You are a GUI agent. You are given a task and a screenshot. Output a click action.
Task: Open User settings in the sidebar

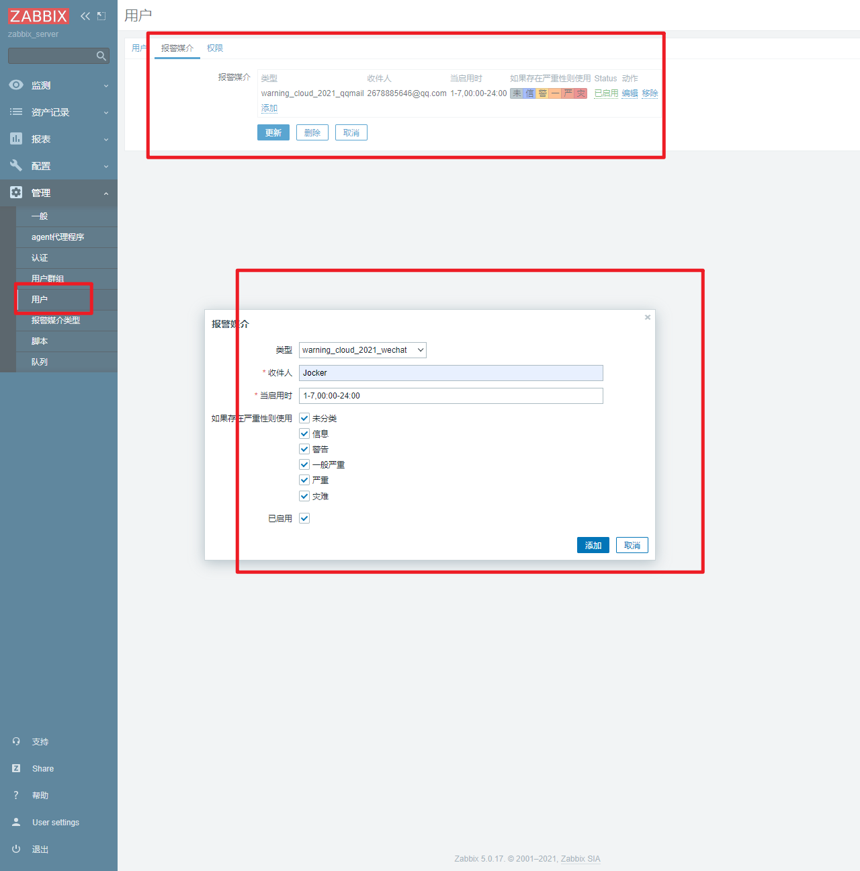[55, 822]
